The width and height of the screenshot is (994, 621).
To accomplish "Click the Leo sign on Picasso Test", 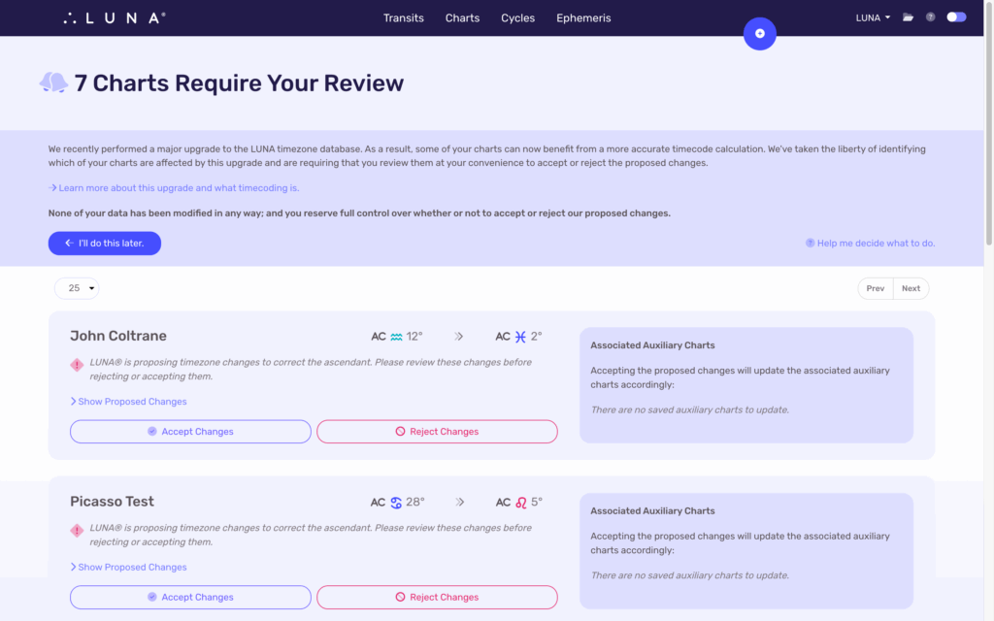I will [x=520, y=503].
